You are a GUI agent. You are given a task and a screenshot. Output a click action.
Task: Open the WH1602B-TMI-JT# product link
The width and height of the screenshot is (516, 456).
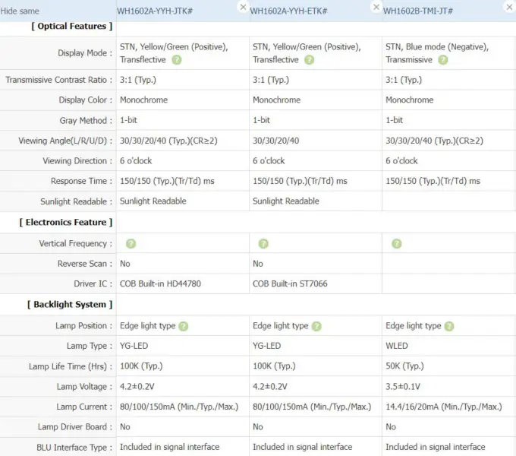click(418, 11)
